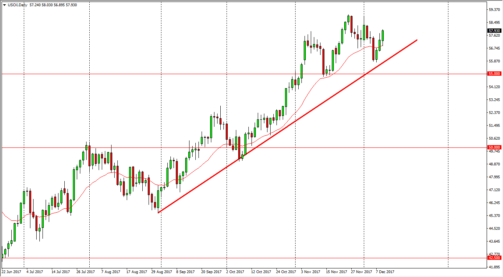Image resolution: width=503 pixels, height=277 pixels.
Task: Click the 45.370 price axis value
Action: [494, 215]
